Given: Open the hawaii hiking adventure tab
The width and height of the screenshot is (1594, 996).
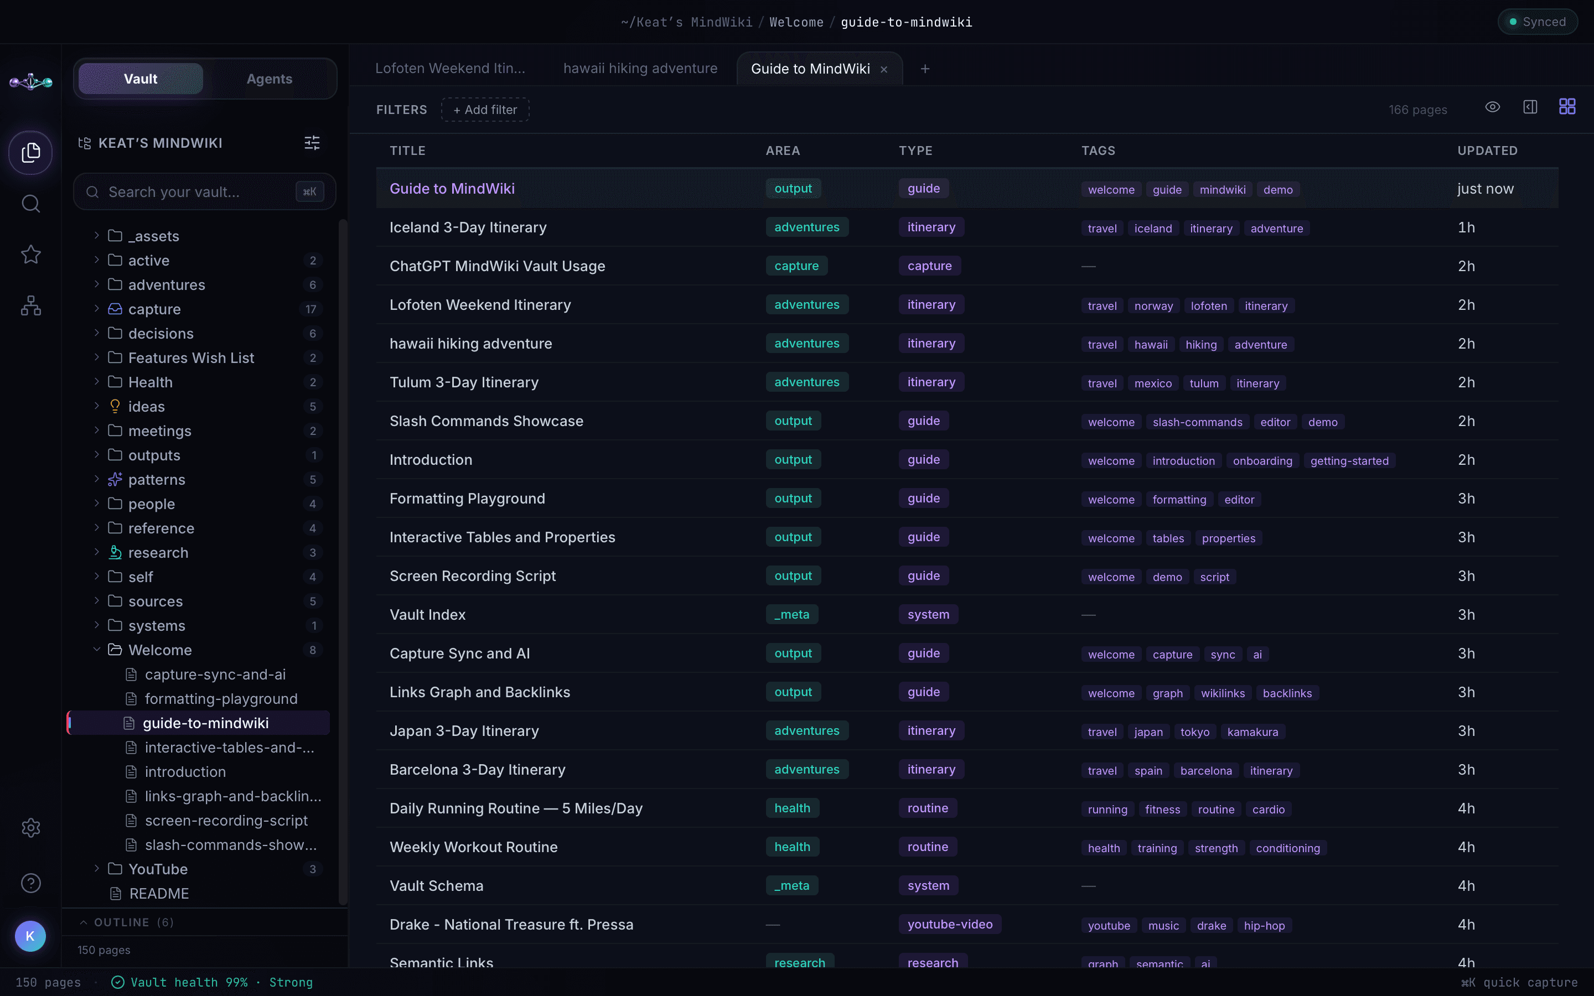Looking at the screenshot, I should click(640, 69).
